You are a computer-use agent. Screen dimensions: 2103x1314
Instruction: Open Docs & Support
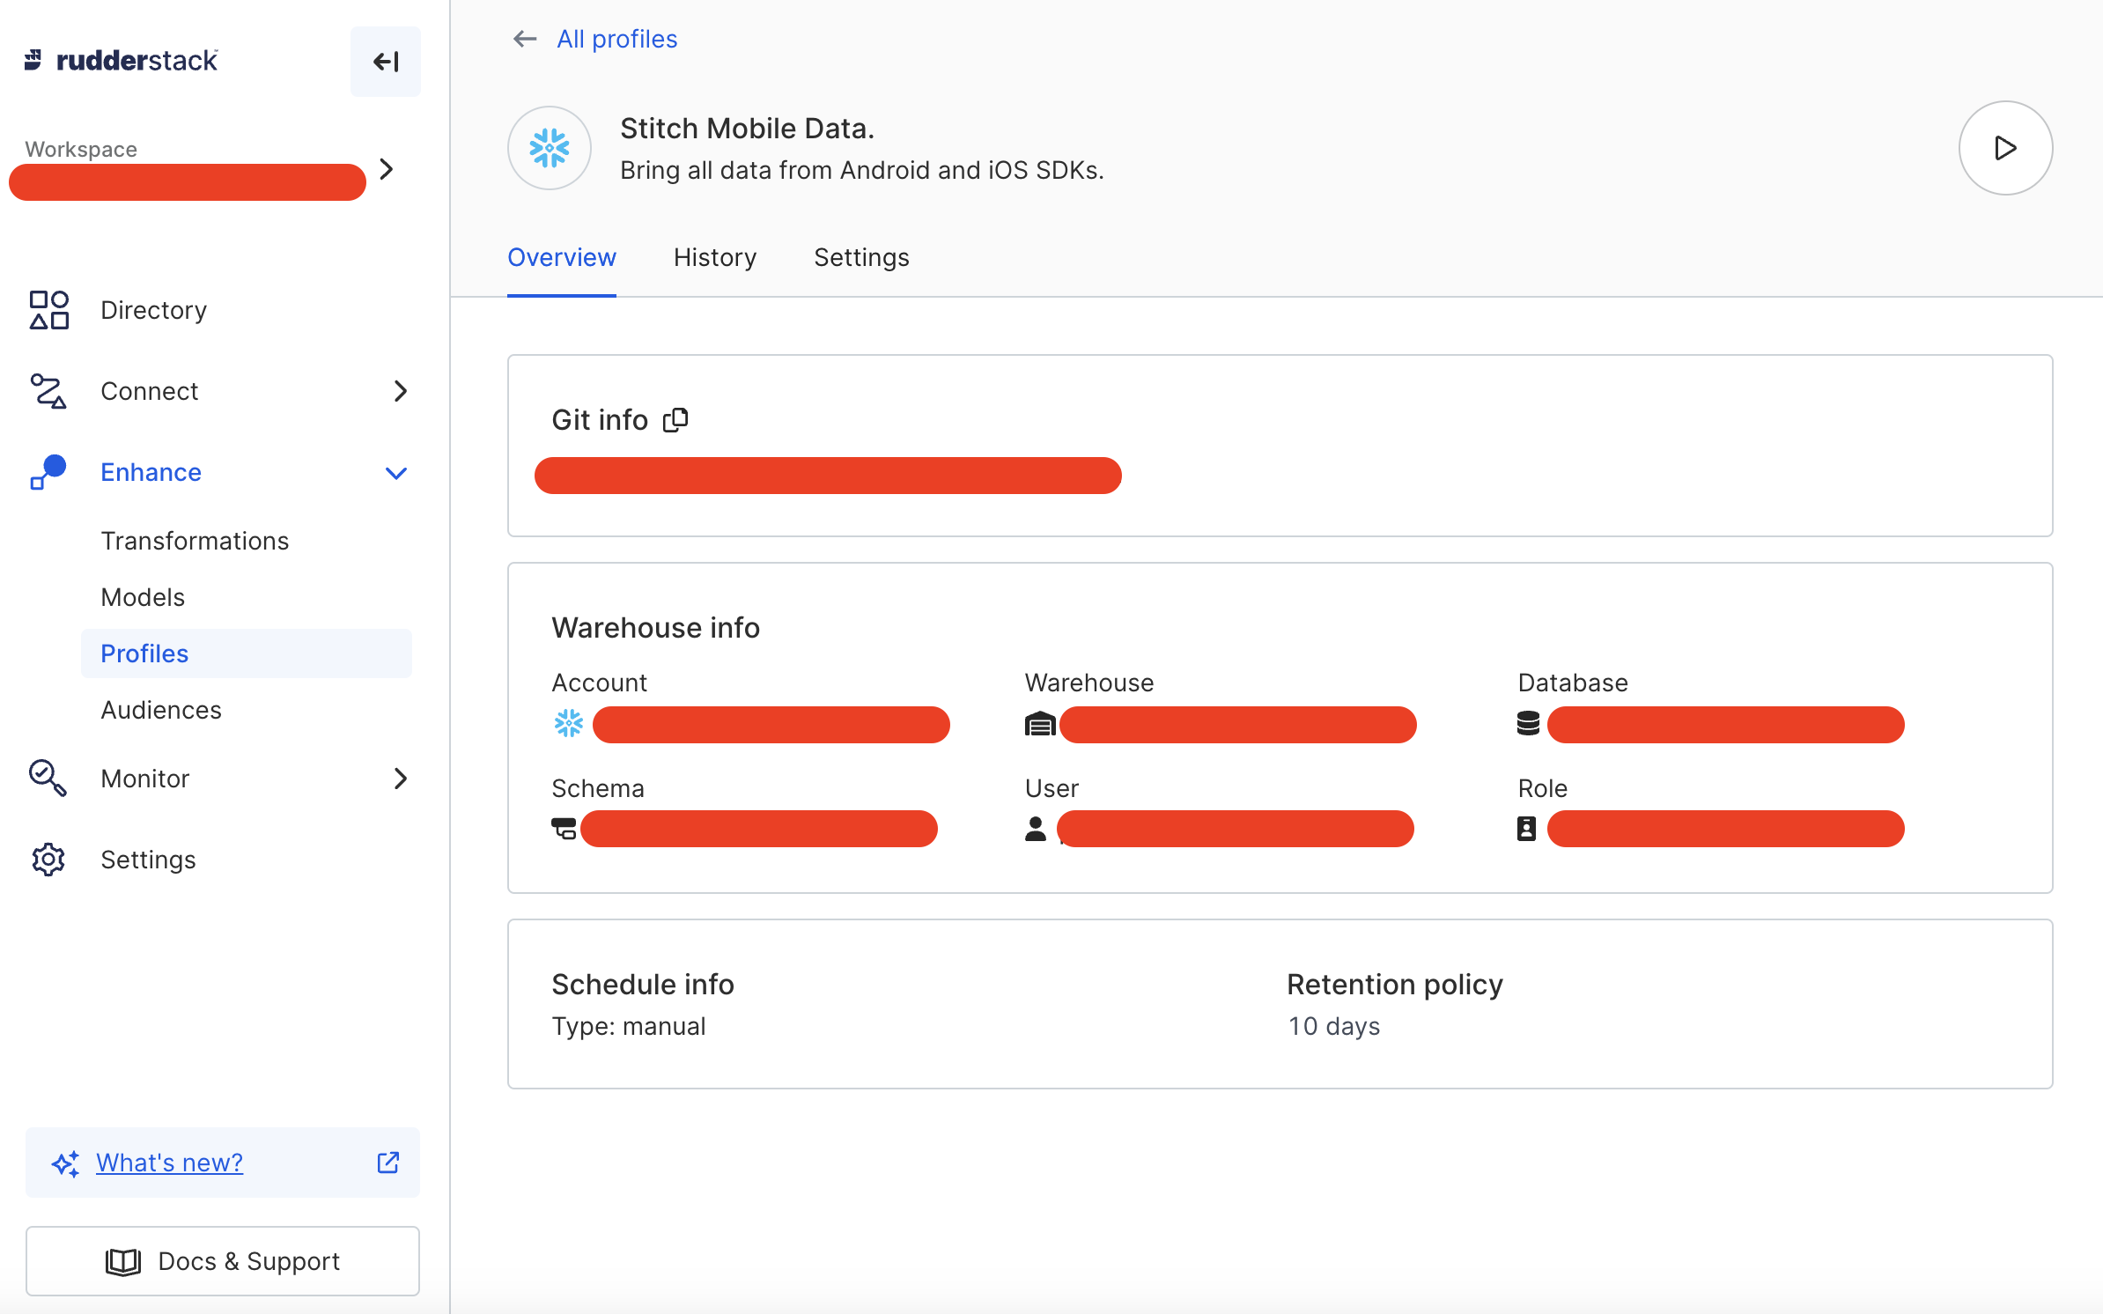pyautogui.click(x=223, y=1261)
